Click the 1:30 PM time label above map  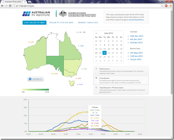click(81, 32)
